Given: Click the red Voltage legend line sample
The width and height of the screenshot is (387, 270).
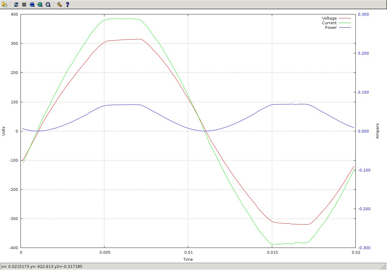Looking at the screenshot, I should pos(345,18).
